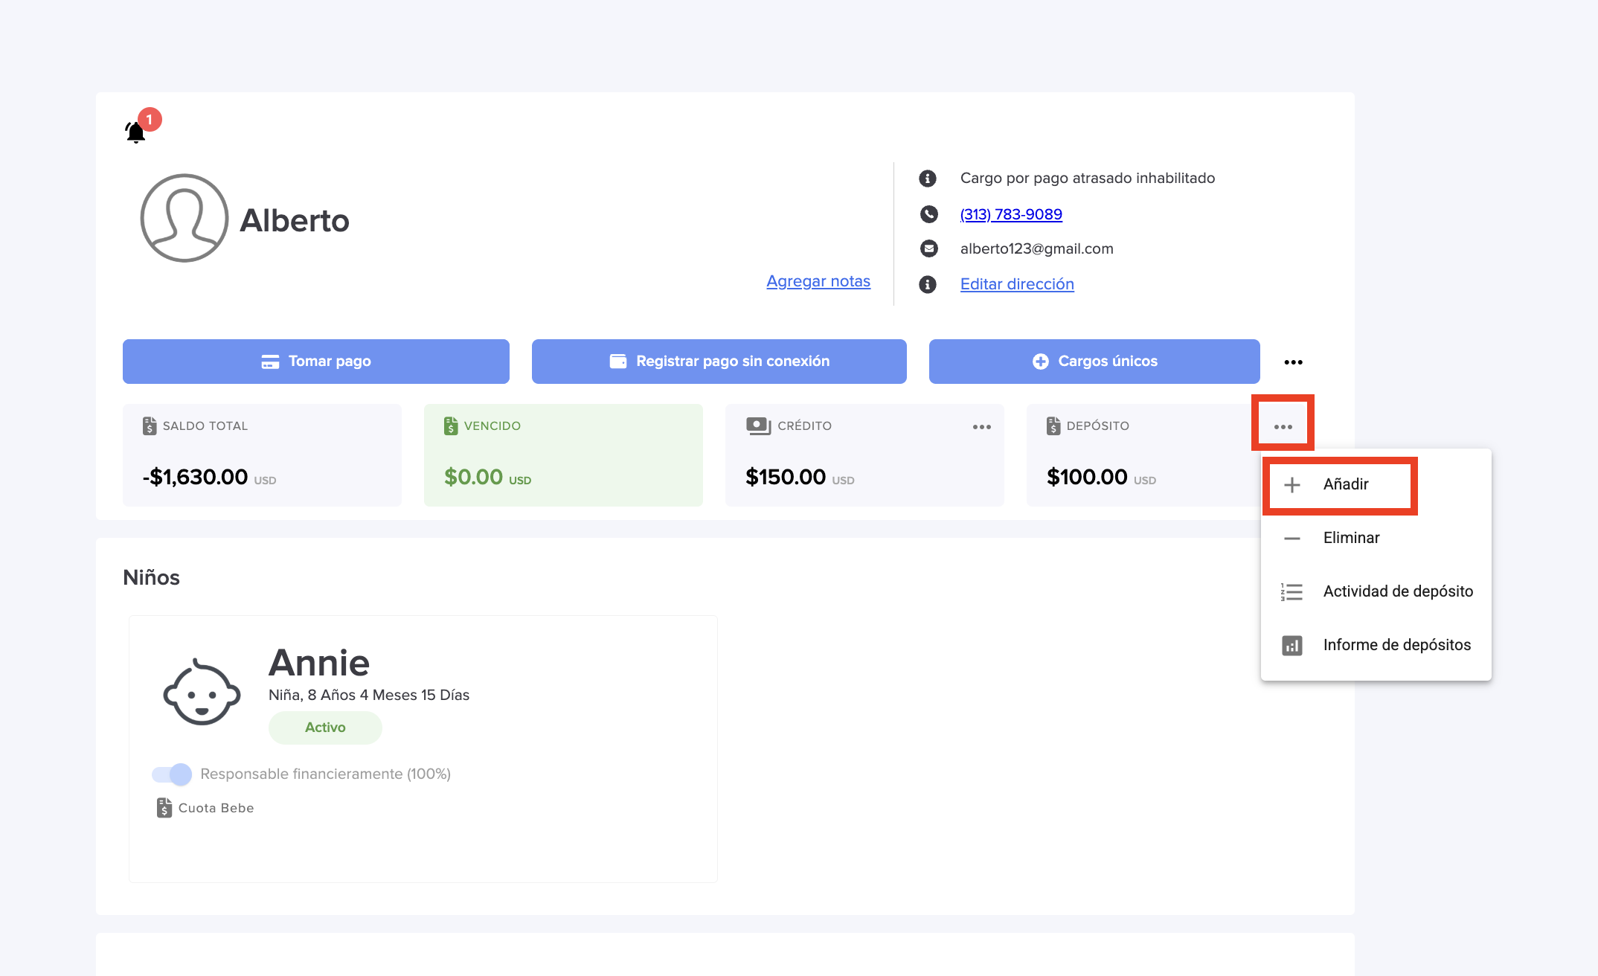
Task: Toggle Responsable financieramente switch off
Action: click(172, 774)
